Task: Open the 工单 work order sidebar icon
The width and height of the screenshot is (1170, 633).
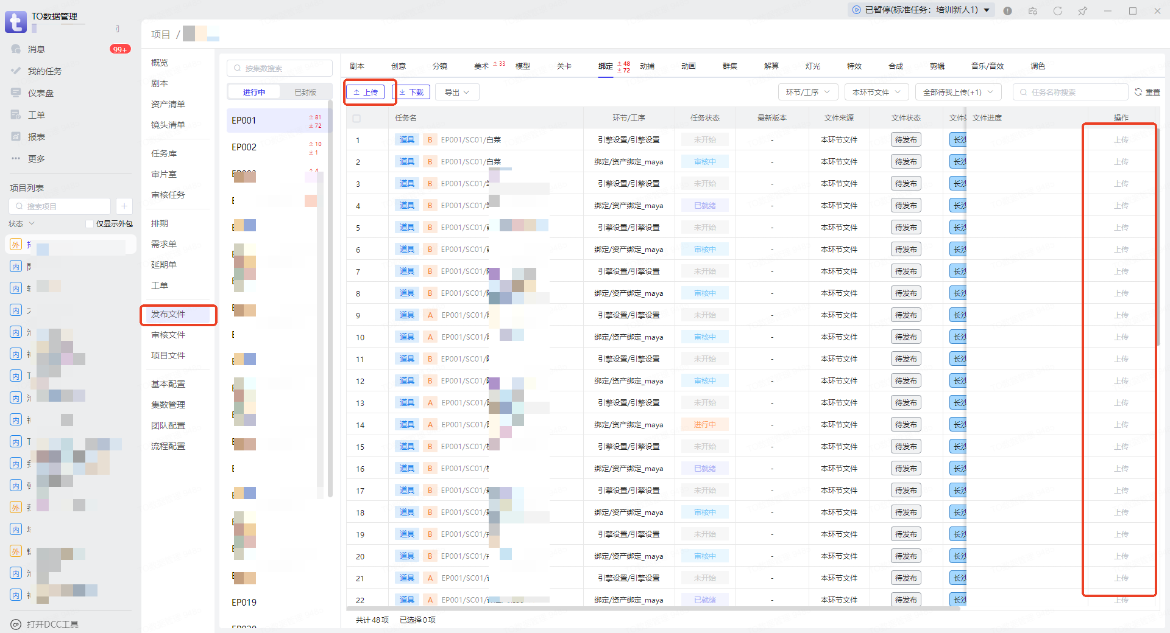Action: click(x=16, y=115)
